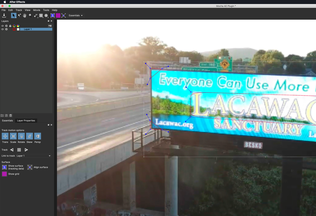The width and height of the screenshot is (316, 216).
Task: Click the duplicate layer icon
Action: click(6, 115)
